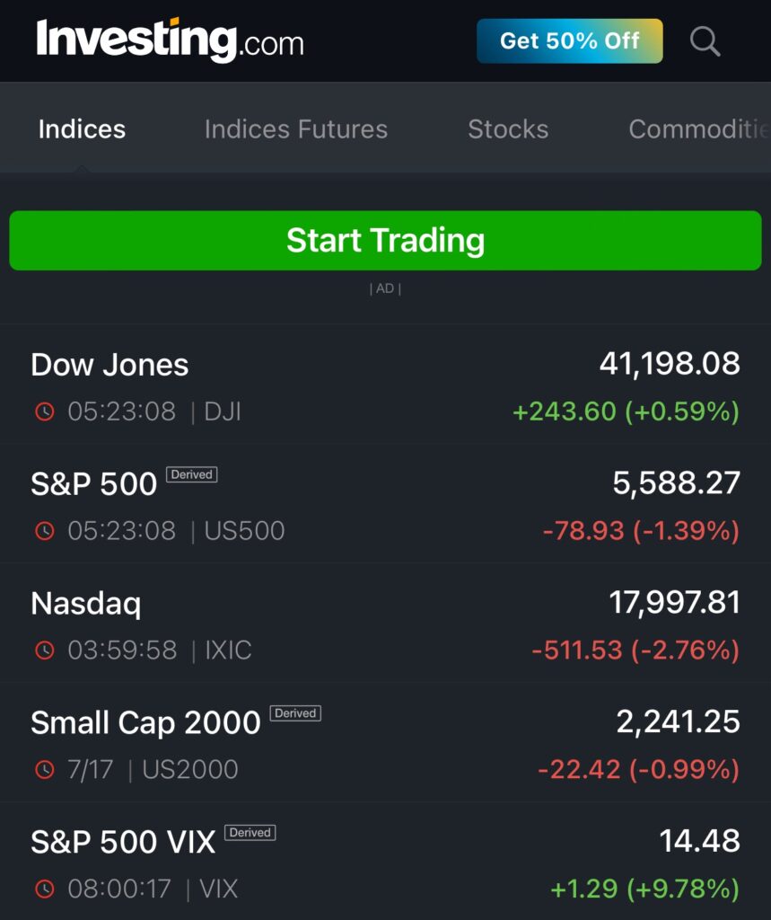This screenshot has height=920, width=771.
Task: Click the clock icon under S&P 500
Action: click(x=44, y=531)
